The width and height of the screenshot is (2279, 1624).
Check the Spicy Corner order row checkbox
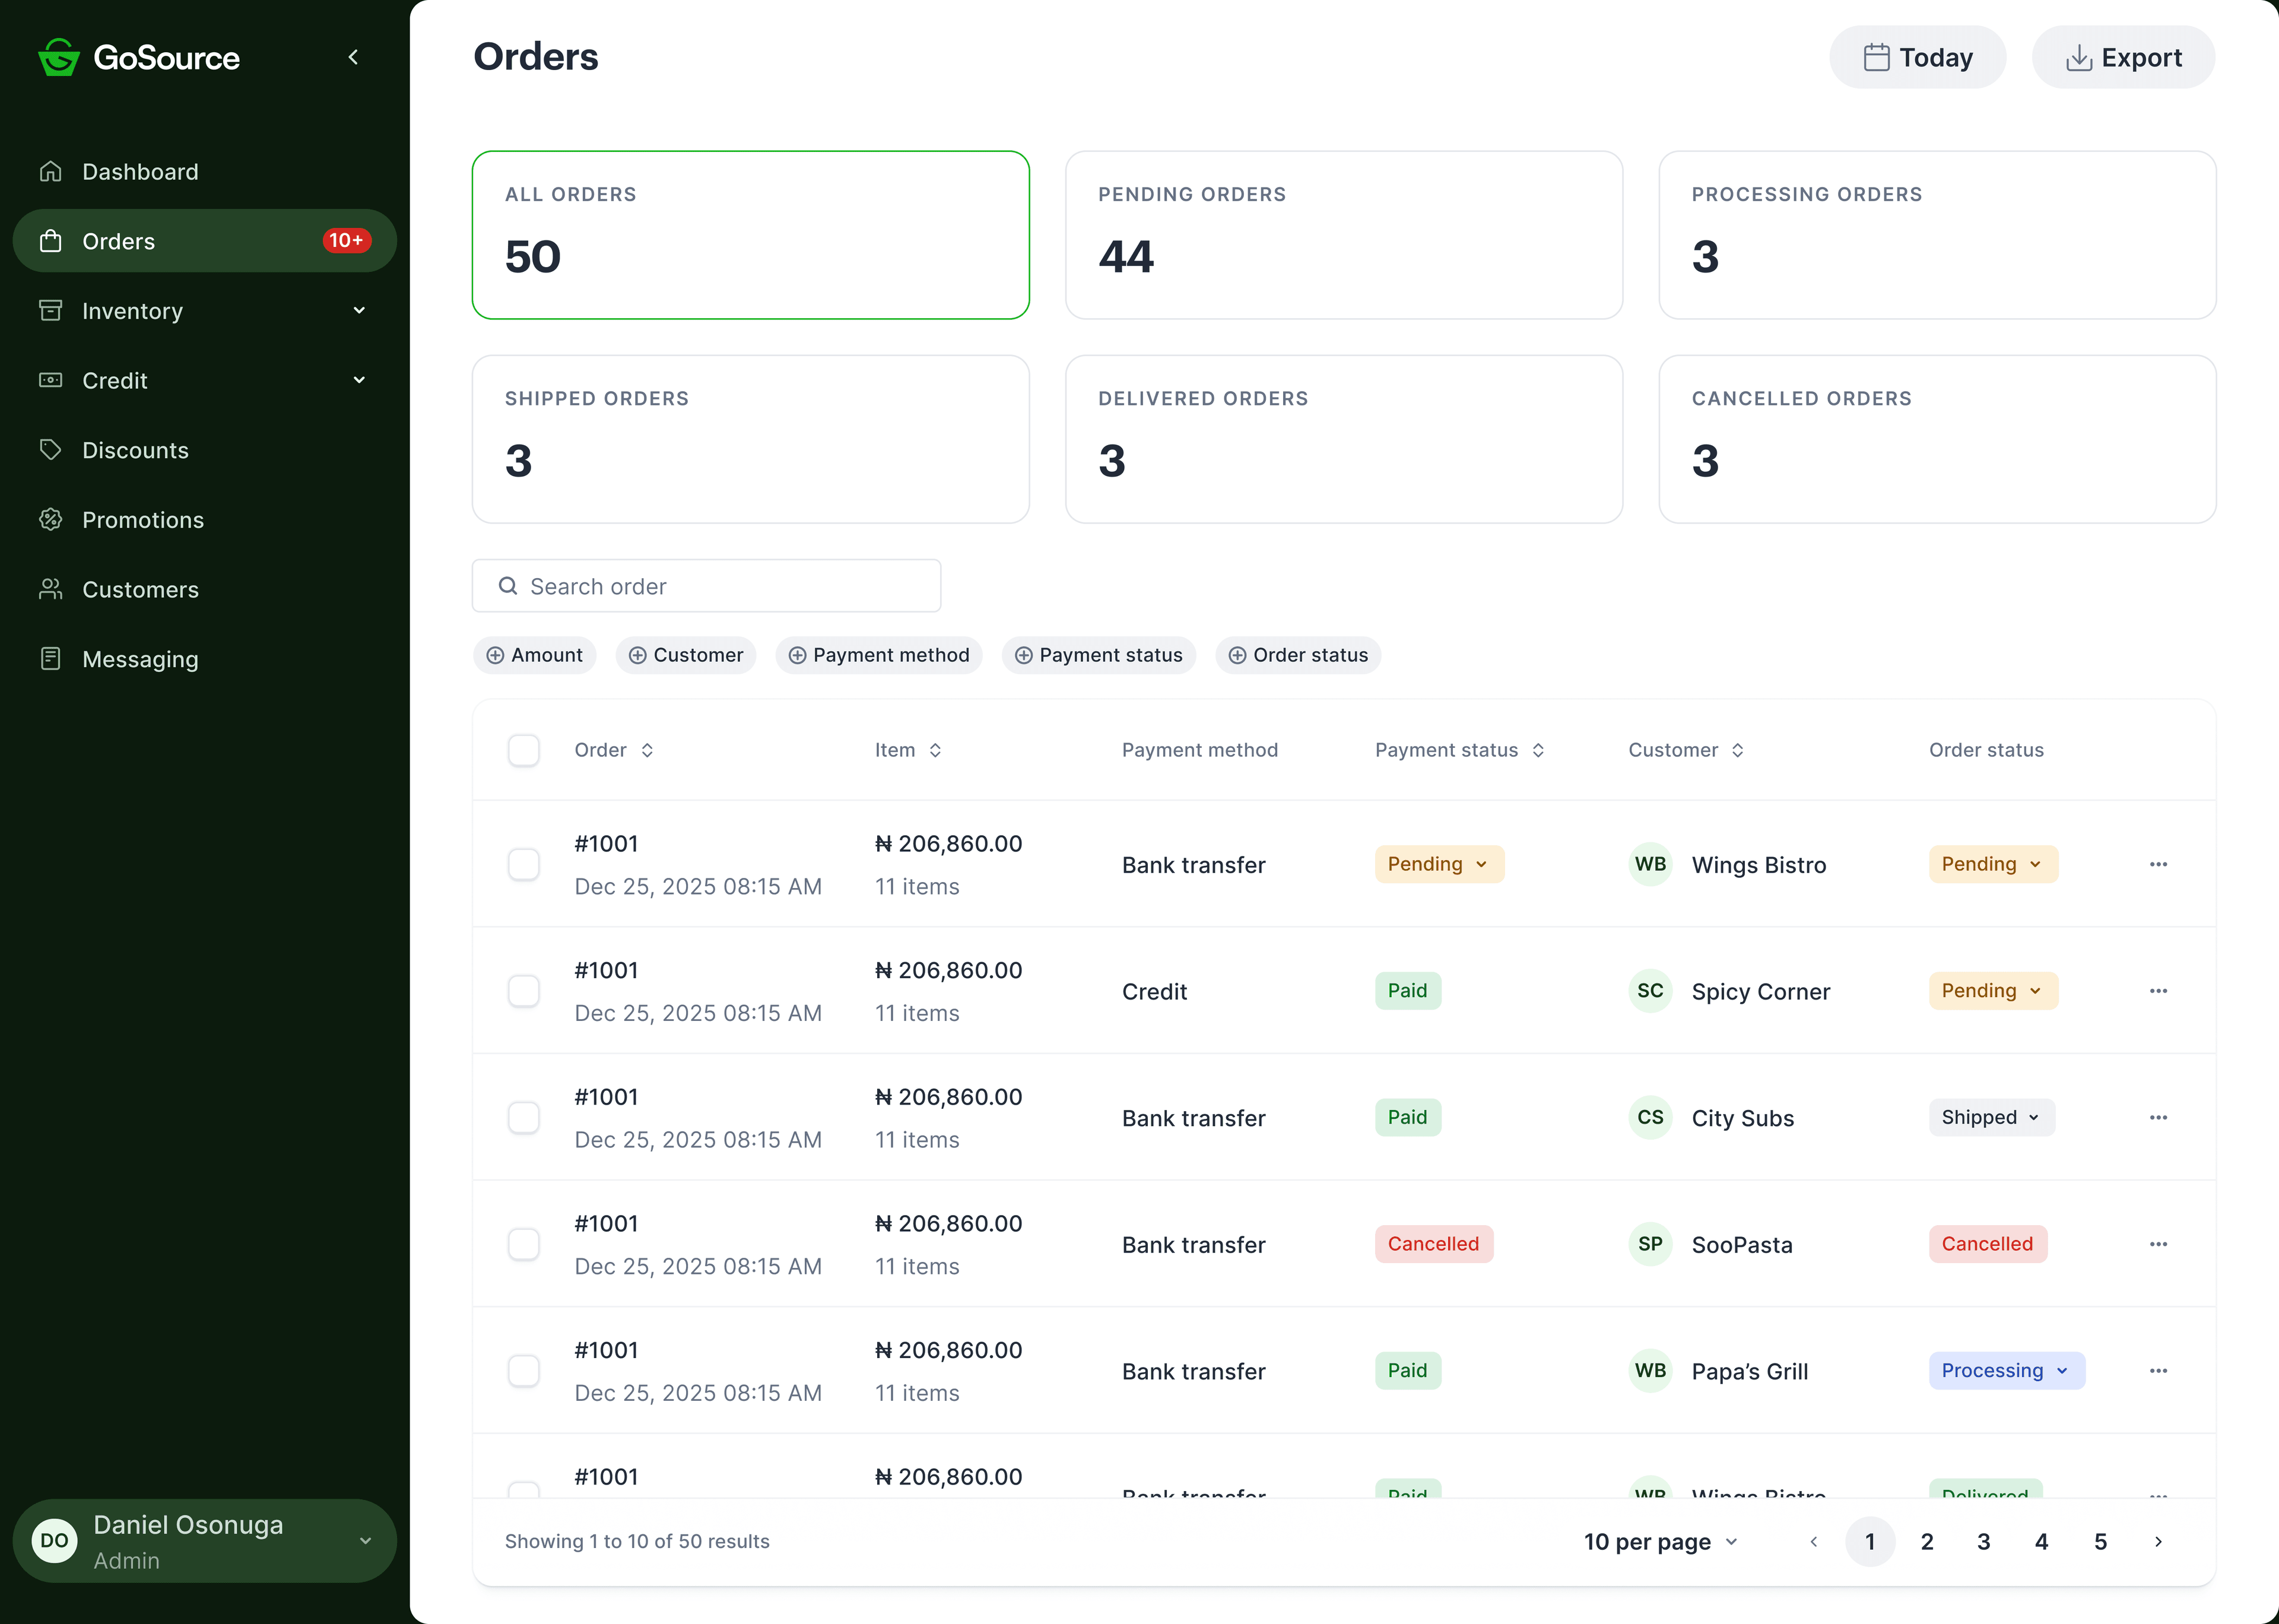click(x=524, y=991)
